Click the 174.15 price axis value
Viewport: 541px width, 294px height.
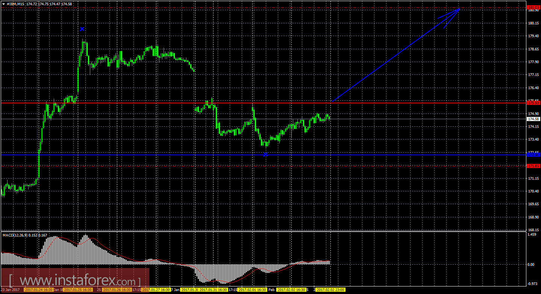(x=533, y=127)
